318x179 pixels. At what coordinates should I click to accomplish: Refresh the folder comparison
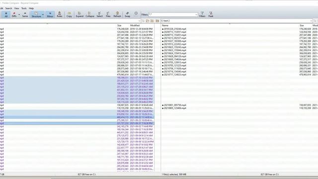coord(117,14)
